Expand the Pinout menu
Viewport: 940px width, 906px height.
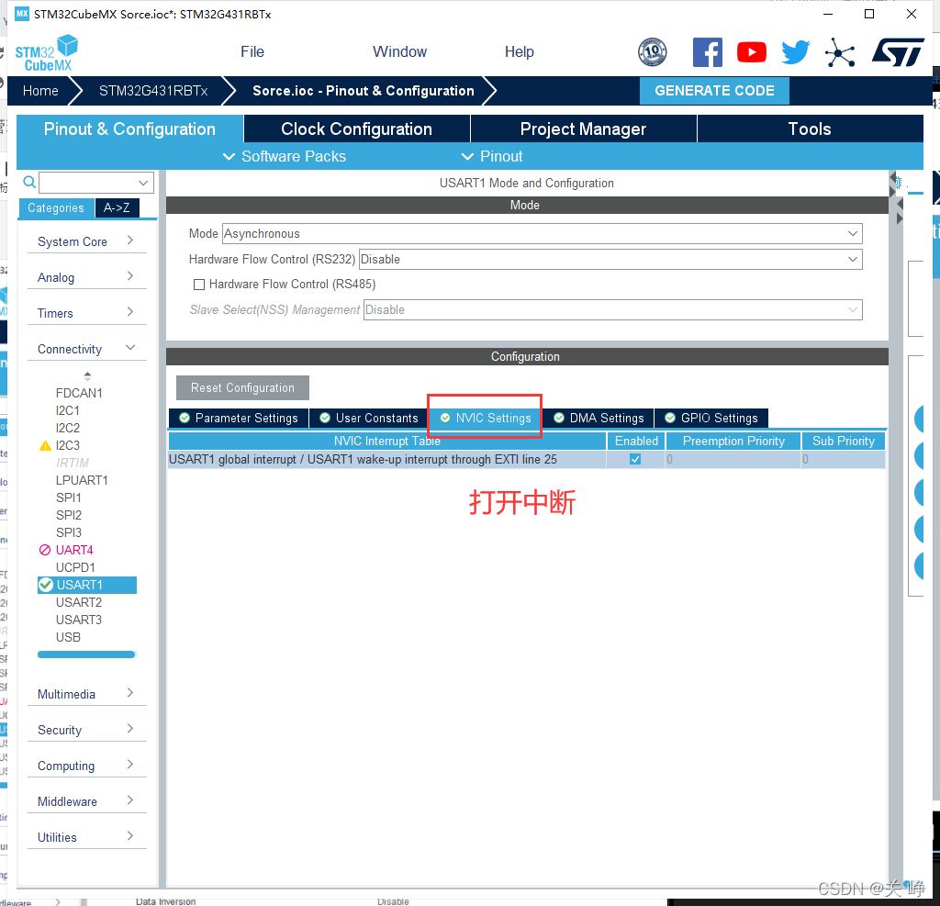[x=492, y=156]
